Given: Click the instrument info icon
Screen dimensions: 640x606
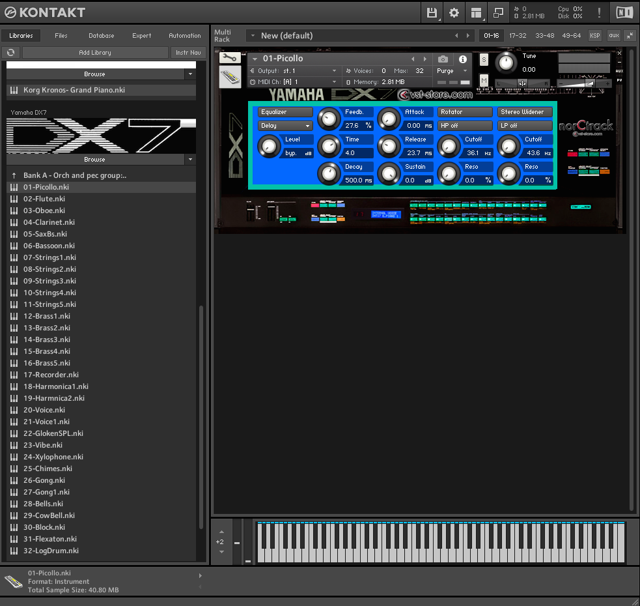Looking at the screenshot, I should point(462,59).
